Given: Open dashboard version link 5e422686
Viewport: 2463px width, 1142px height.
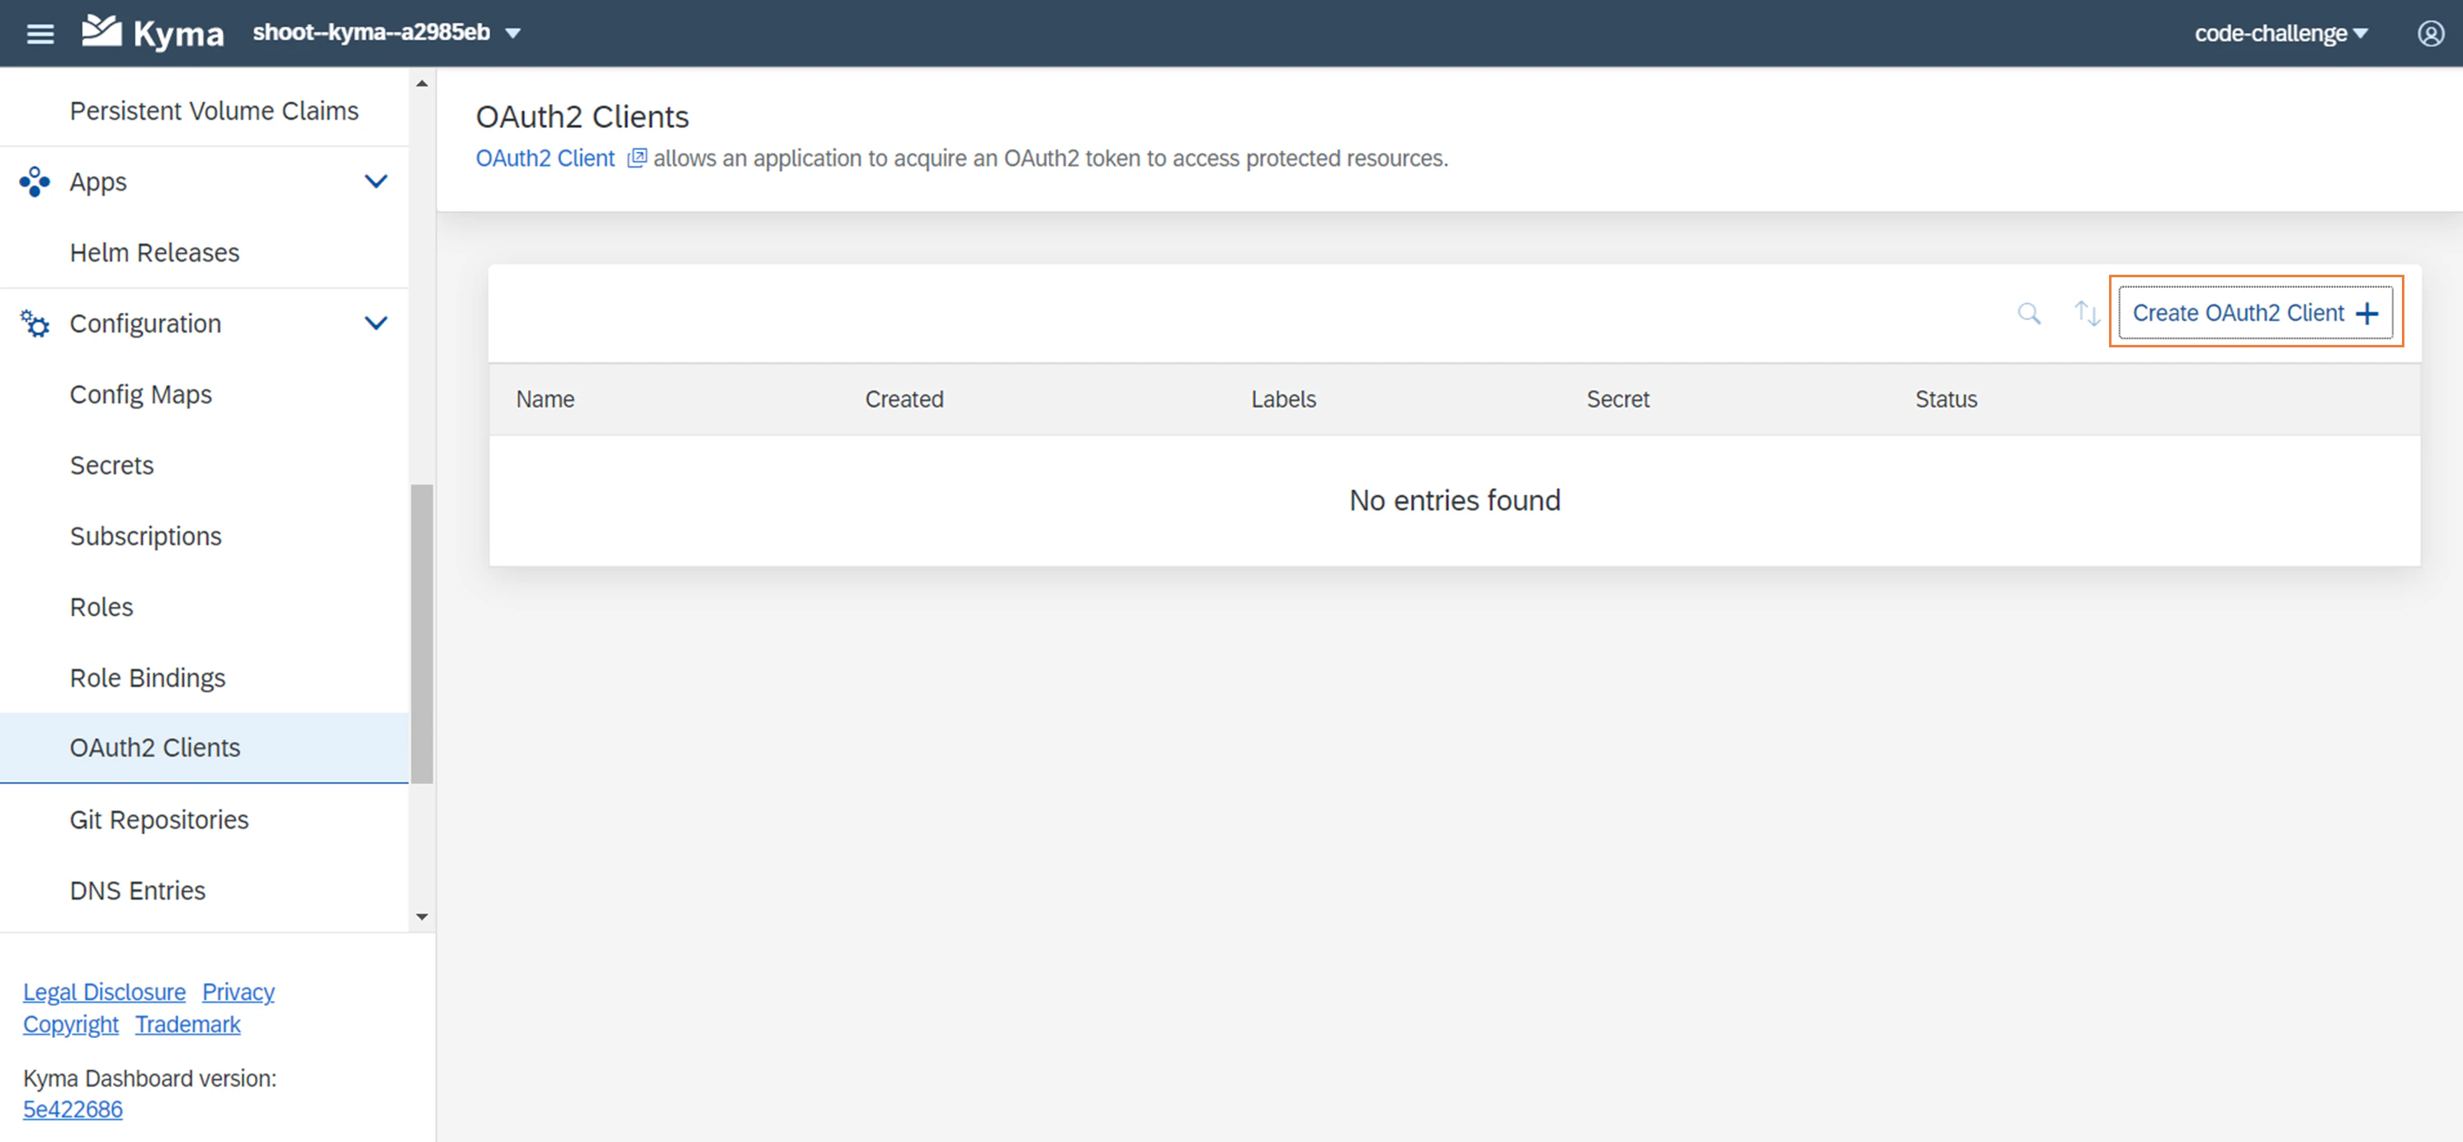Looking at the screenshot, I should 73,1110.
